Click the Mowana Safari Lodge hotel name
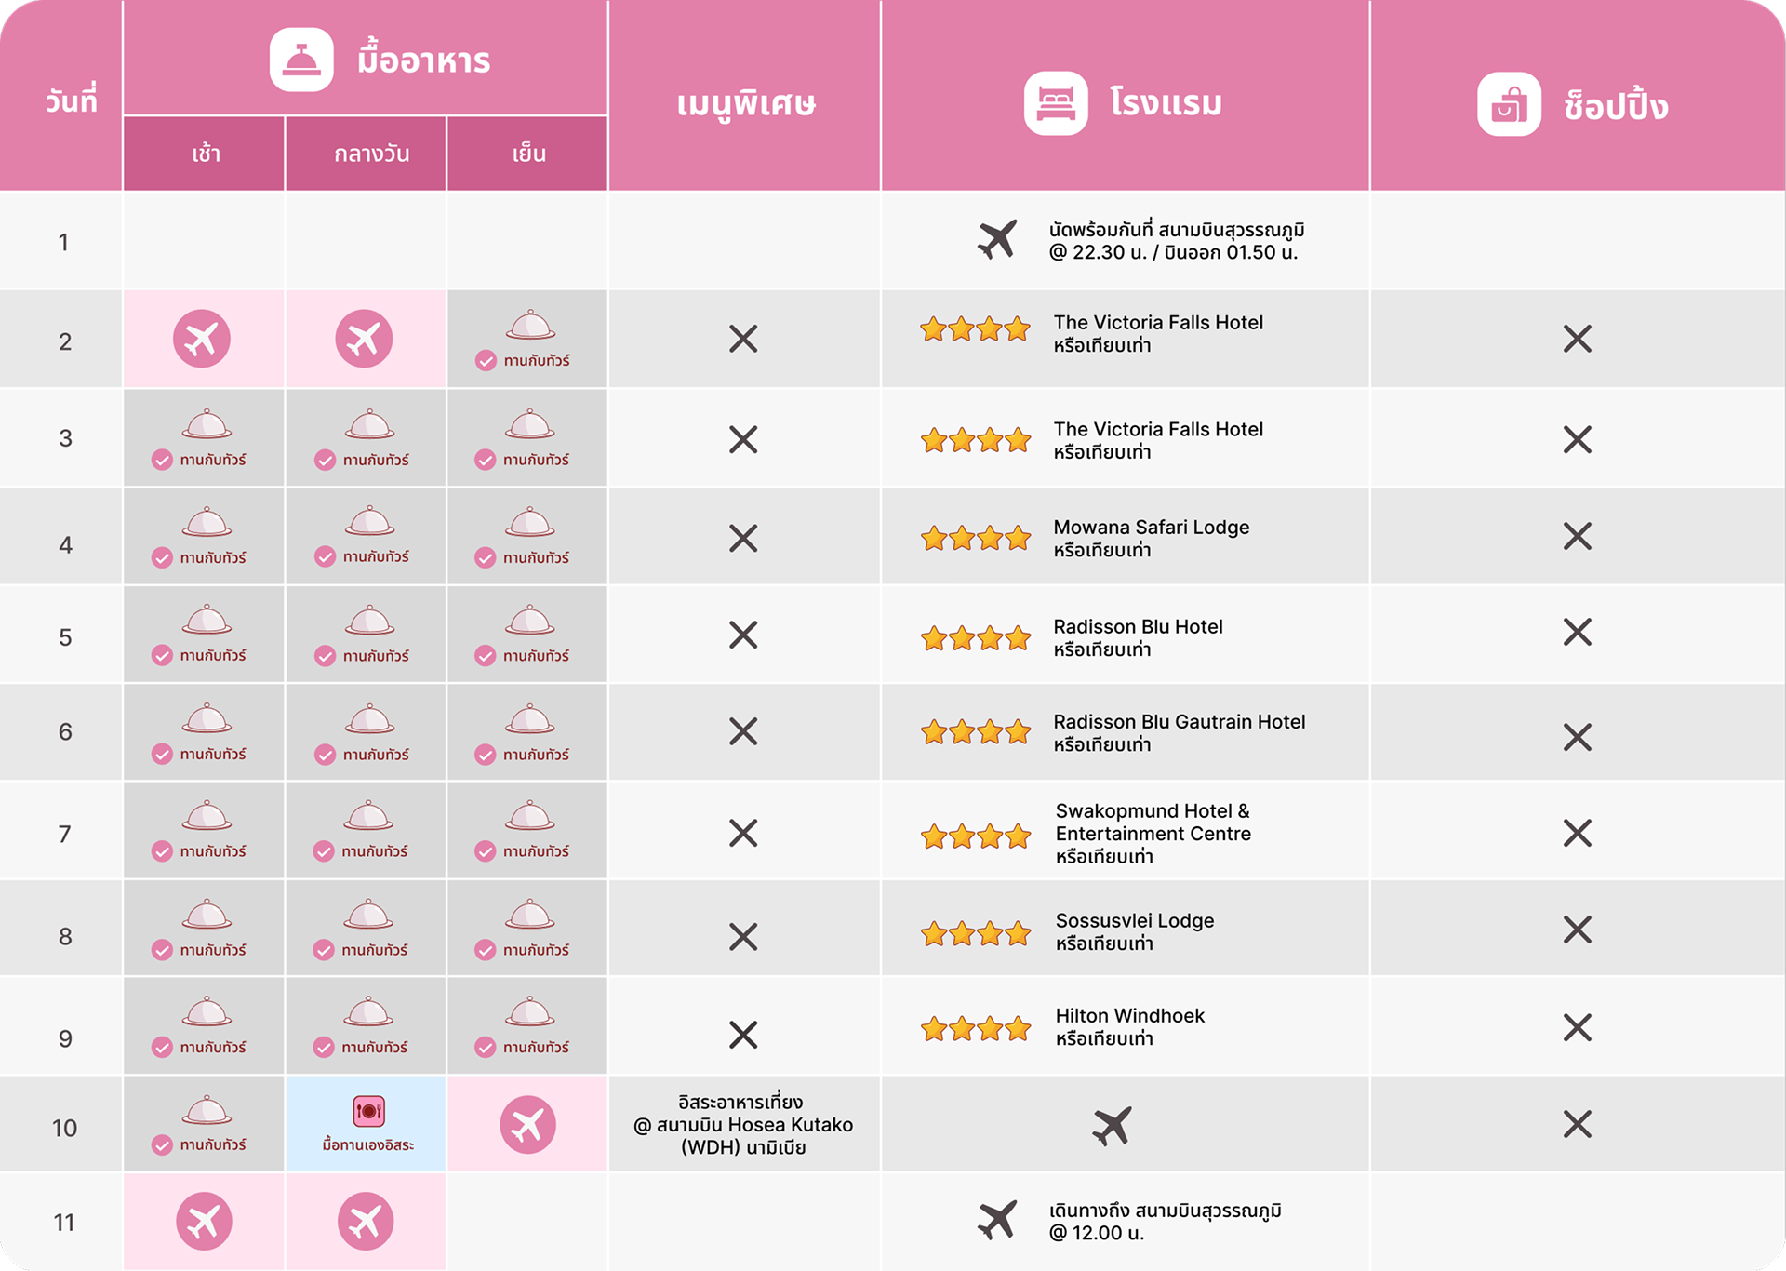 coord(1151,528)
